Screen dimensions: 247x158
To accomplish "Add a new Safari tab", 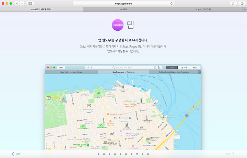I will coord(245,10).
